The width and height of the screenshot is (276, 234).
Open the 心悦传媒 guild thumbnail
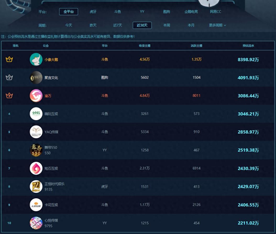[x=36, y=223]
